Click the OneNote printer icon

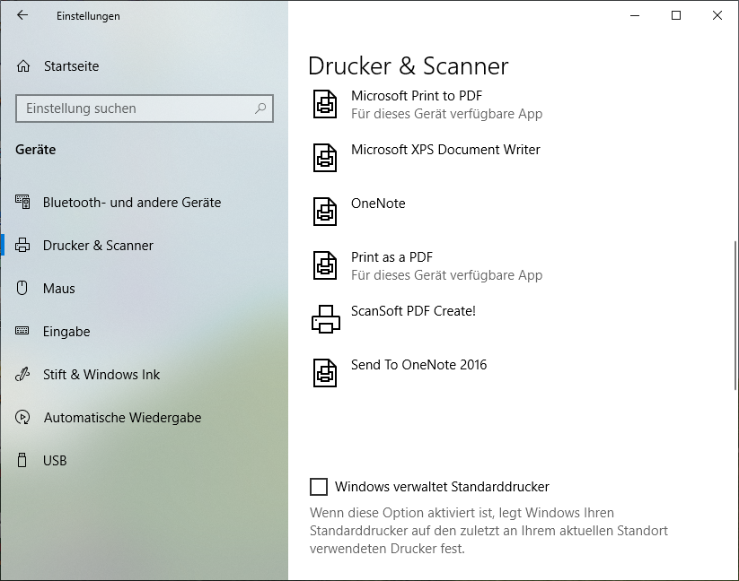tap(325, 212)
